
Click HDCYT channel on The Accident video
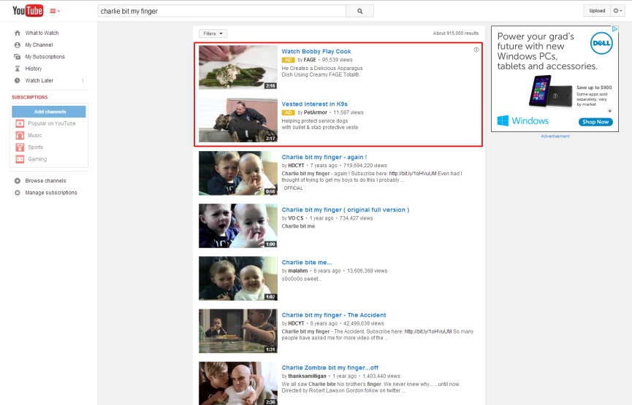(x=296, y=324)
